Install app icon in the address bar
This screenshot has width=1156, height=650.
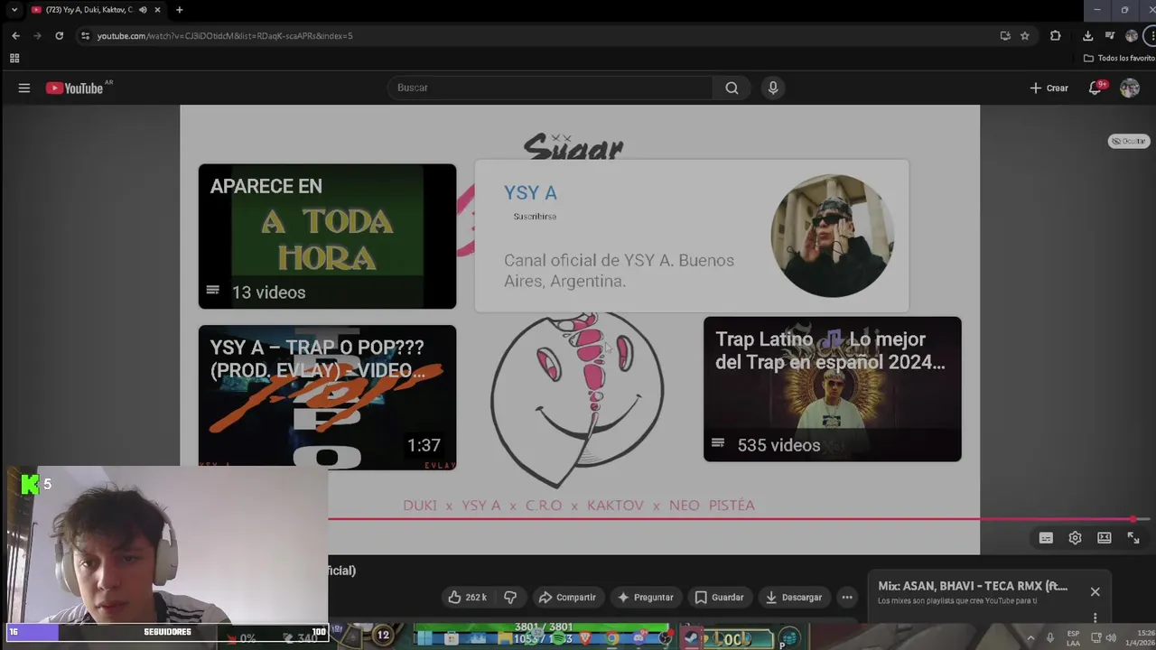[1005, 35]
